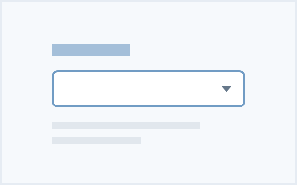Image resolution: width=297 pixels, height=185 pixels.
Task: Expand the combo box with the caret
Action: coord(226,89)
